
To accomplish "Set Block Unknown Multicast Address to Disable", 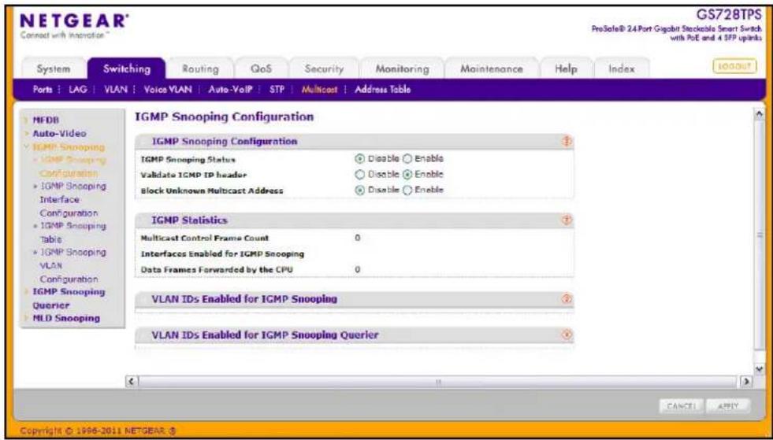I will pos(359,190).
